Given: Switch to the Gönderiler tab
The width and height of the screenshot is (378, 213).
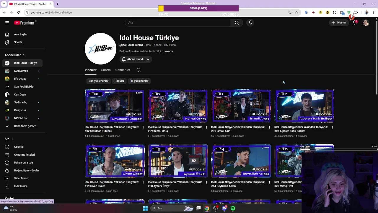Looking at the screenshot, I should click(x=123, y=70).
